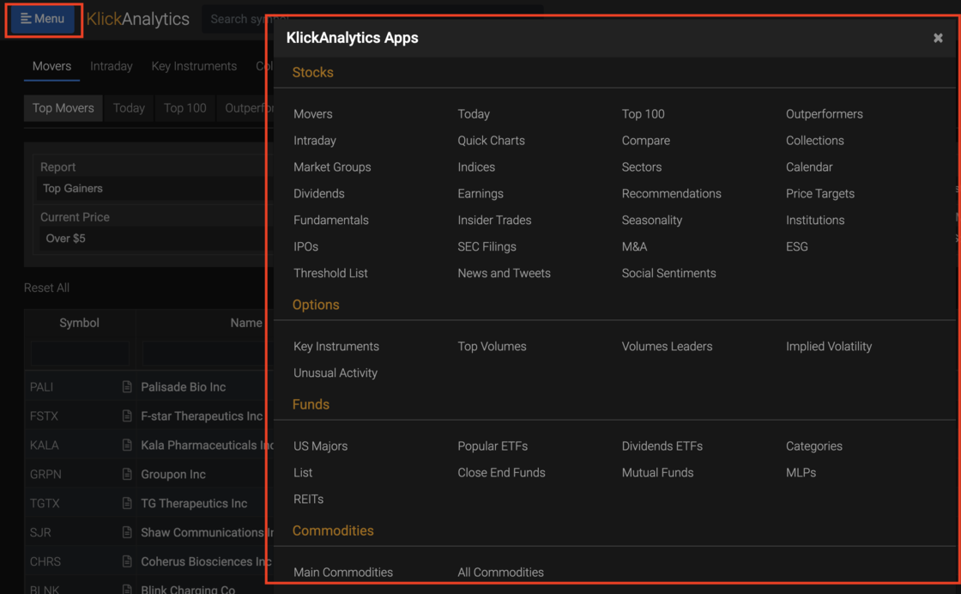Open Volumes Leaders options app
This screenshot has width=961, height=594.
(667, 346)
